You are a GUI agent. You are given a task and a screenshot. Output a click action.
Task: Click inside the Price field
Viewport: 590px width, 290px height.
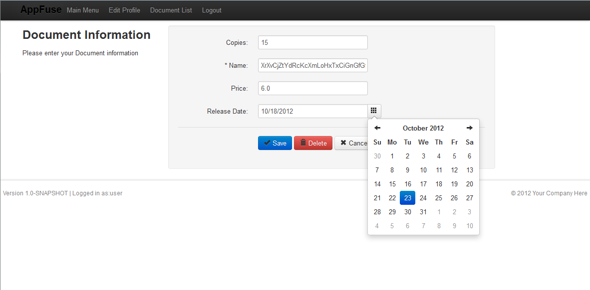(312, 88)
